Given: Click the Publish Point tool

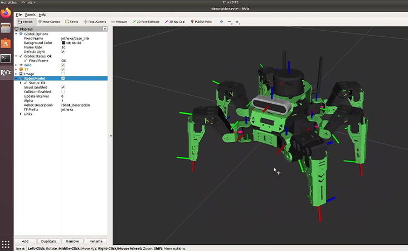Looking at the screenshot, I should click(201, 22).
